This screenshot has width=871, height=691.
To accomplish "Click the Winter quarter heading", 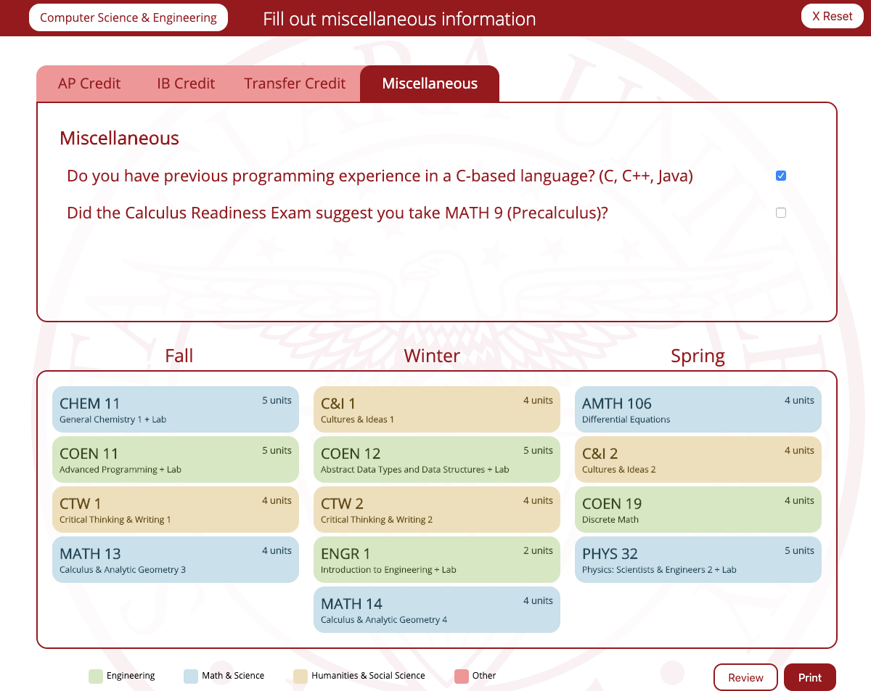I will [432, 356].
